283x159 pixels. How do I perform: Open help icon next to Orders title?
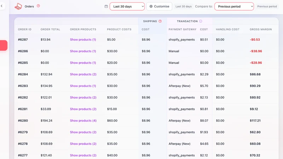[x=38, y=6]
